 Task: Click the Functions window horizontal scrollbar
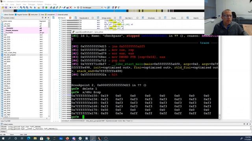(x=24, y=118)
